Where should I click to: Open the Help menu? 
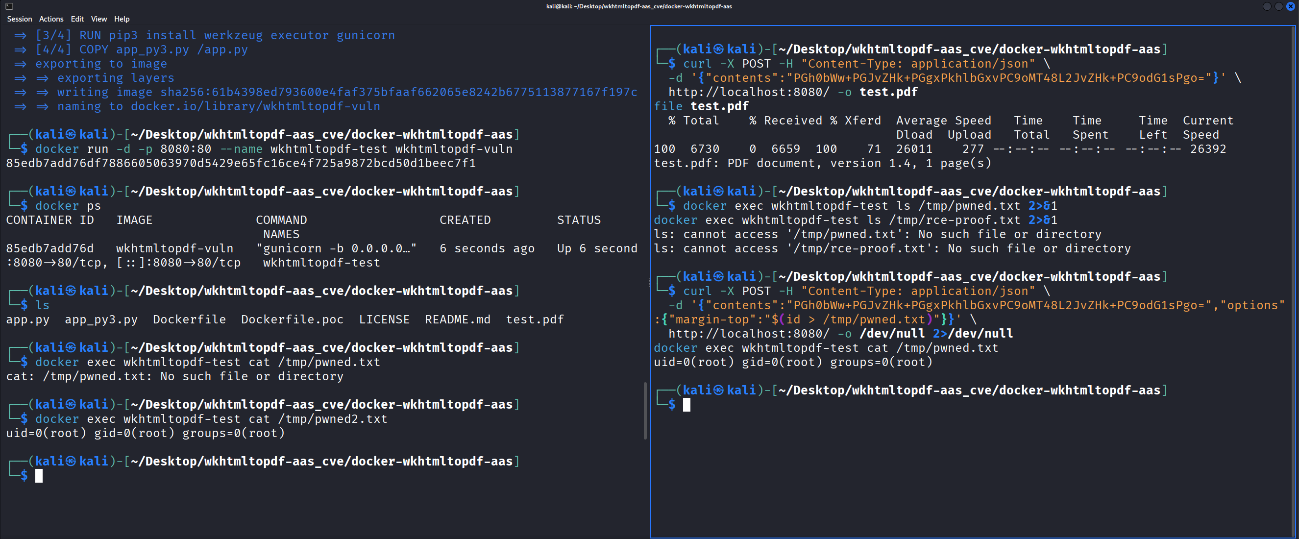pyautogui.click(x=122, y=19)
